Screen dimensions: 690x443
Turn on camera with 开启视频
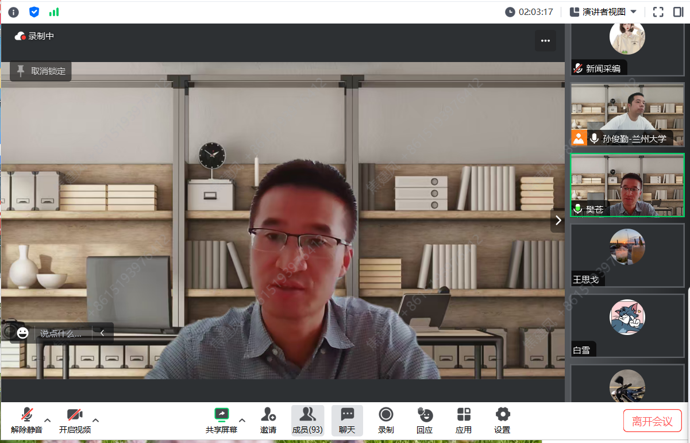click(x=75, y=420)
